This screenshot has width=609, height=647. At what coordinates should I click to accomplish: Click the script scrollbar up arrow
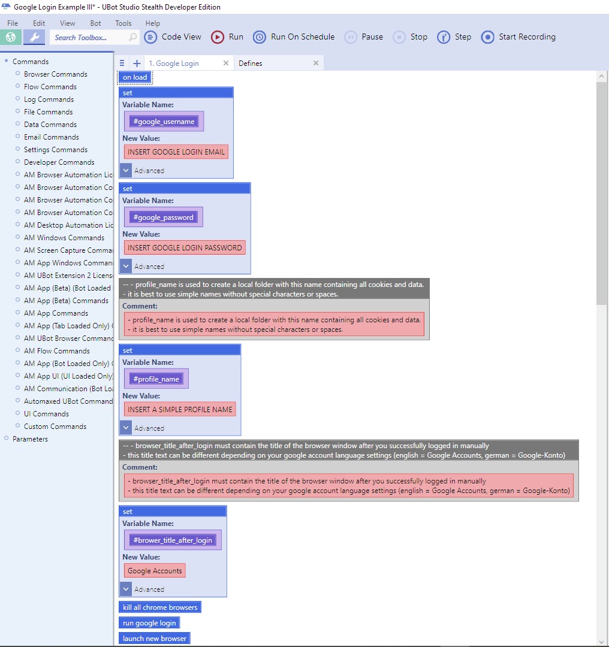[x=602, y=76]
